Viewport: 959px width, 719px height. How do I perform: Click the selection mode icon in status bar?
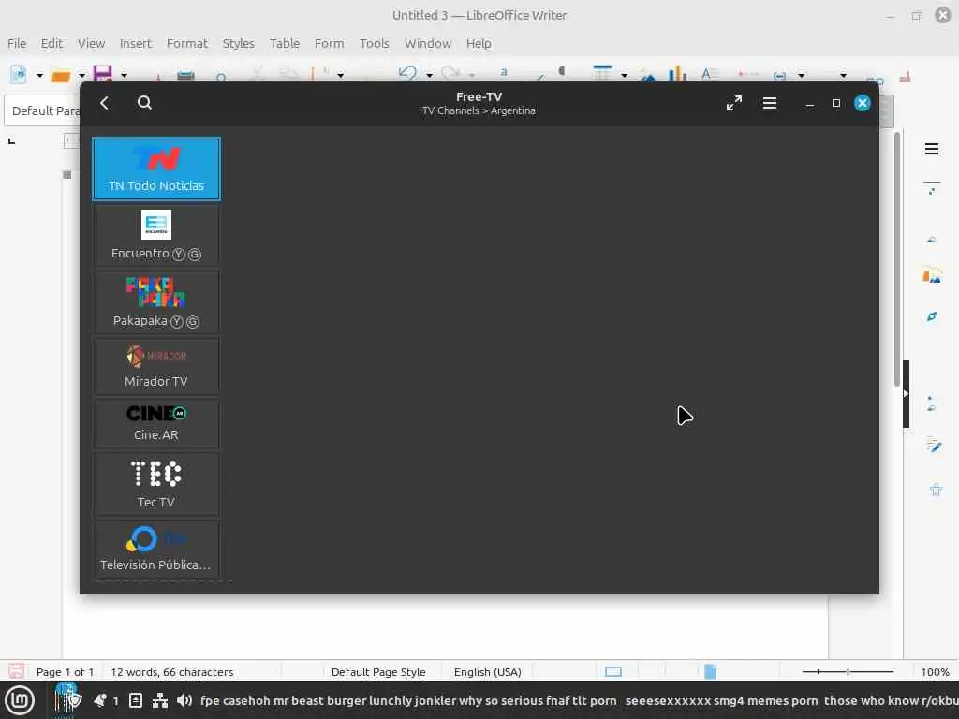612,672
